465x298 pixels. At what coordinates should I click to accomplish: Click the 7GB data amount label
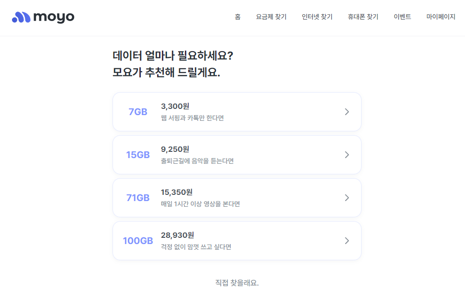pyautogui.click(x=137, y=111)
